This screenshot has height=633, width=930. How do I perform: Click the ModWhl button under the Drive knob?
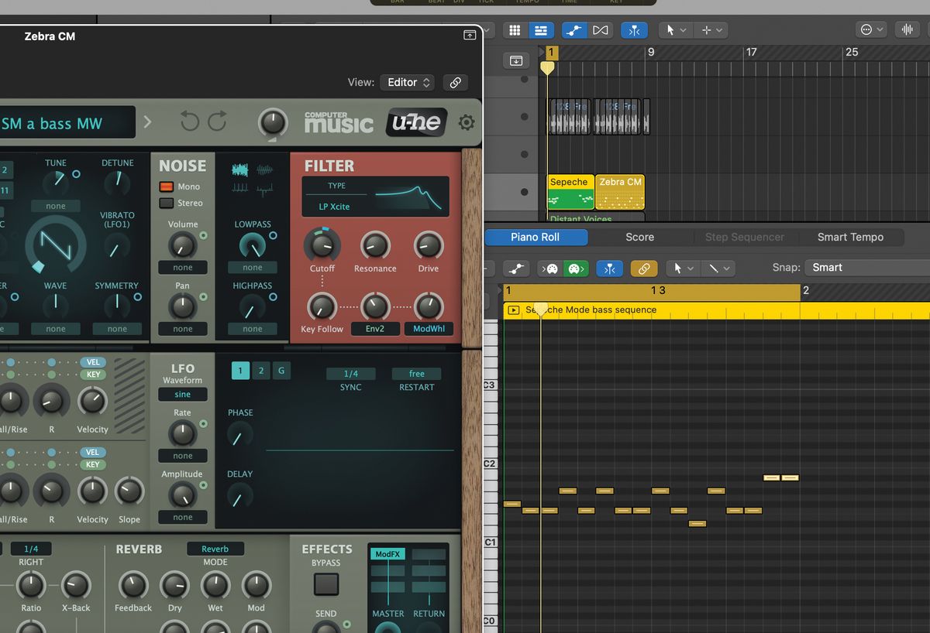click(x=428, y=328)
